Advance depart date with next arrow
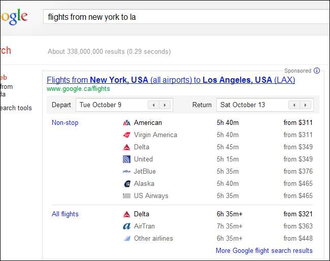The width and height of the screenshot is (330, 261). [164, 105]
